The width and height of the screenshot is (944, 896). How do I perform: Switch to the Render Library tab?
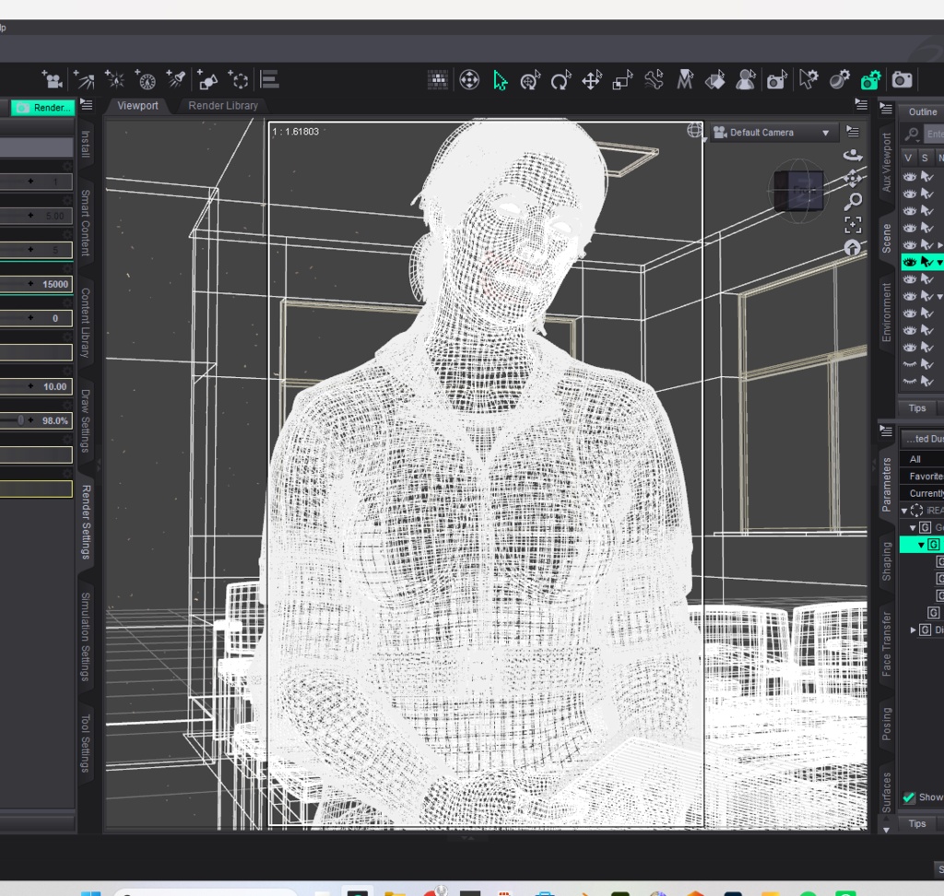click(223, 105)
